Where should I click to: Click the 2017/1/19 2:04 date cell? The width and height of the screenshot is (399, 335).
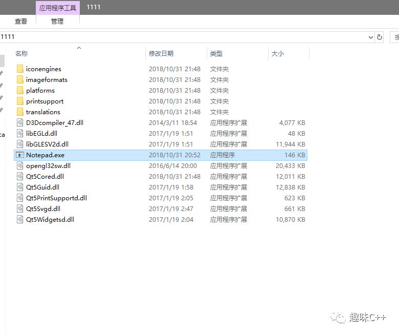coord(171,219)
